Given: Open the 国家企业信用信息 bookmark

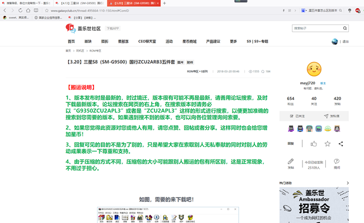Looking at the screenshot, I should tap(48, 17).
